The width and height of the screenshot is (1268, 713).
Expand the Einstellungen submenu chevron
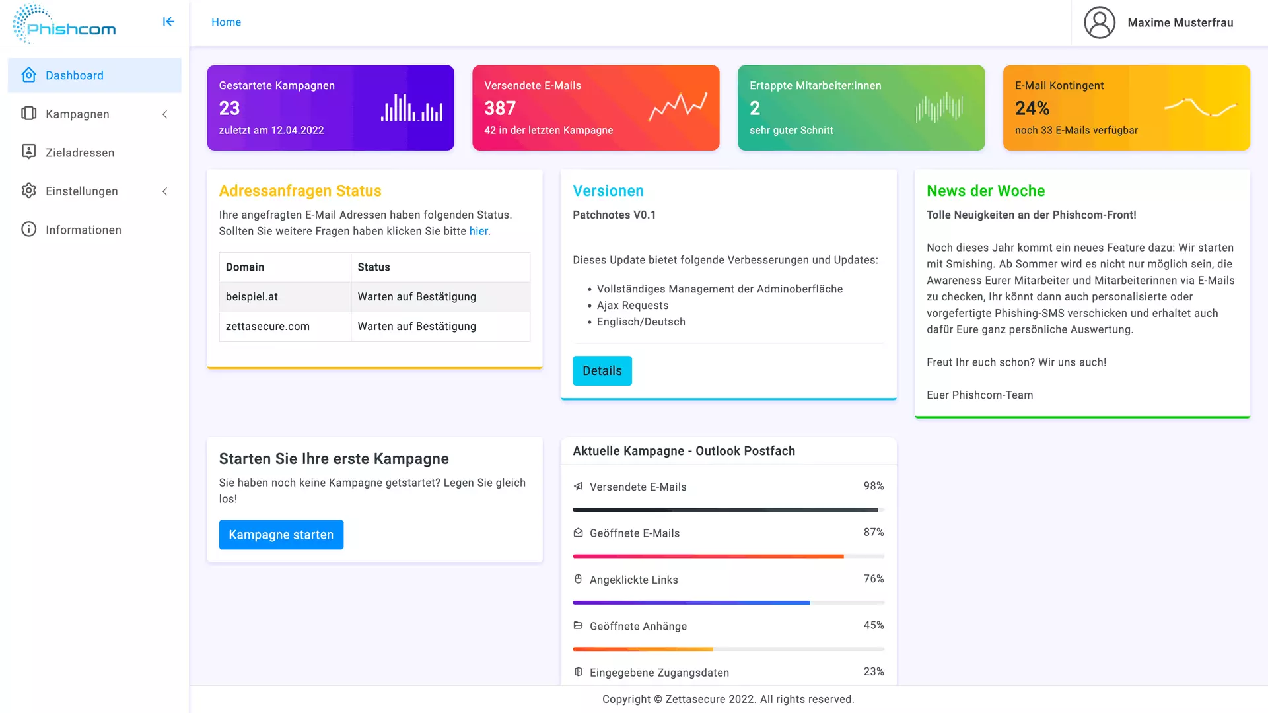point(165,191)
